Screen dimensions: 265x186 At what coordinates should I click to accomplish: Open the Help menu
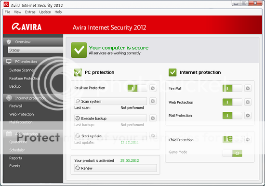tap(58, 12)
